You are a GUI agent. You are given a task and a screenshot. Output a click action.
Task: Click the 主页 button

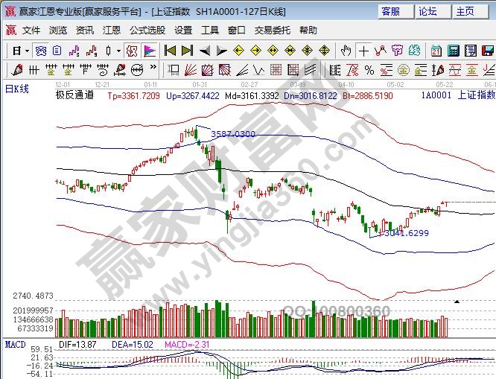(465, 11)
